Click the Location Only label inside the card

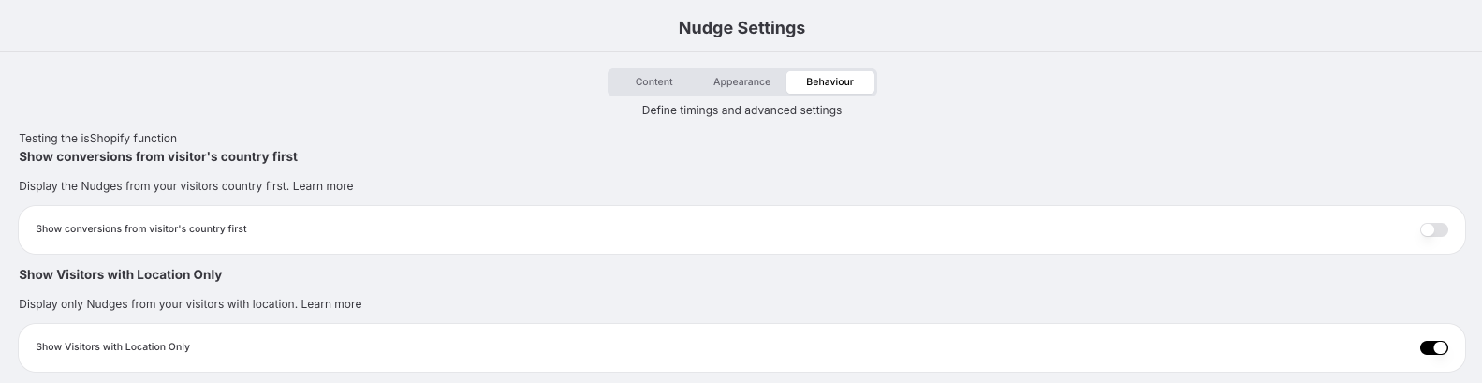pyautogui.click(x=112, y=347)
